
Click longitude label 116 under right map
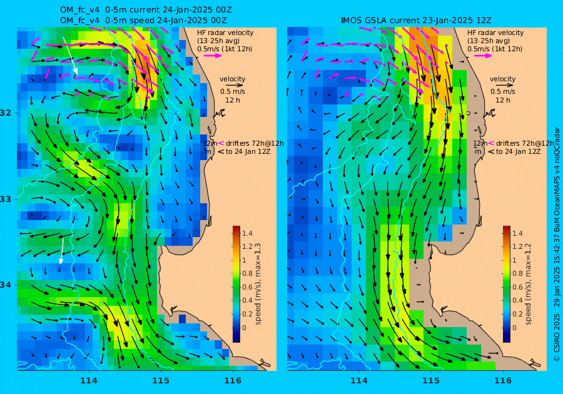point(503,380)
